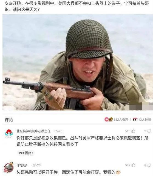The height and width of the screenshot is (176, 153).
Task: Select the 评论 comments section header
Action: pos(9,120)
